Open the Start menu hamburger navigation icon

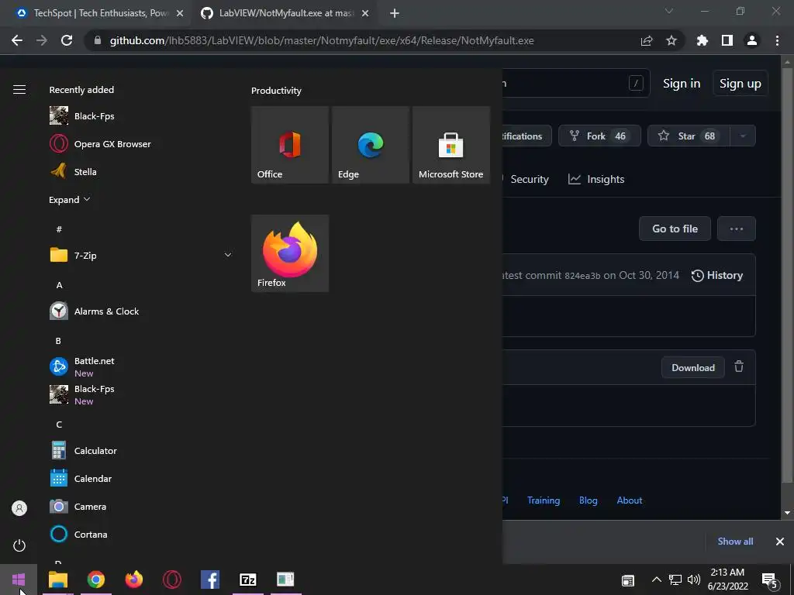tap(19, 90)
